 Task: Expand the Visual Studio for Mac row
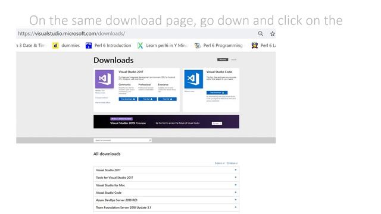click(x=166, y=185)
